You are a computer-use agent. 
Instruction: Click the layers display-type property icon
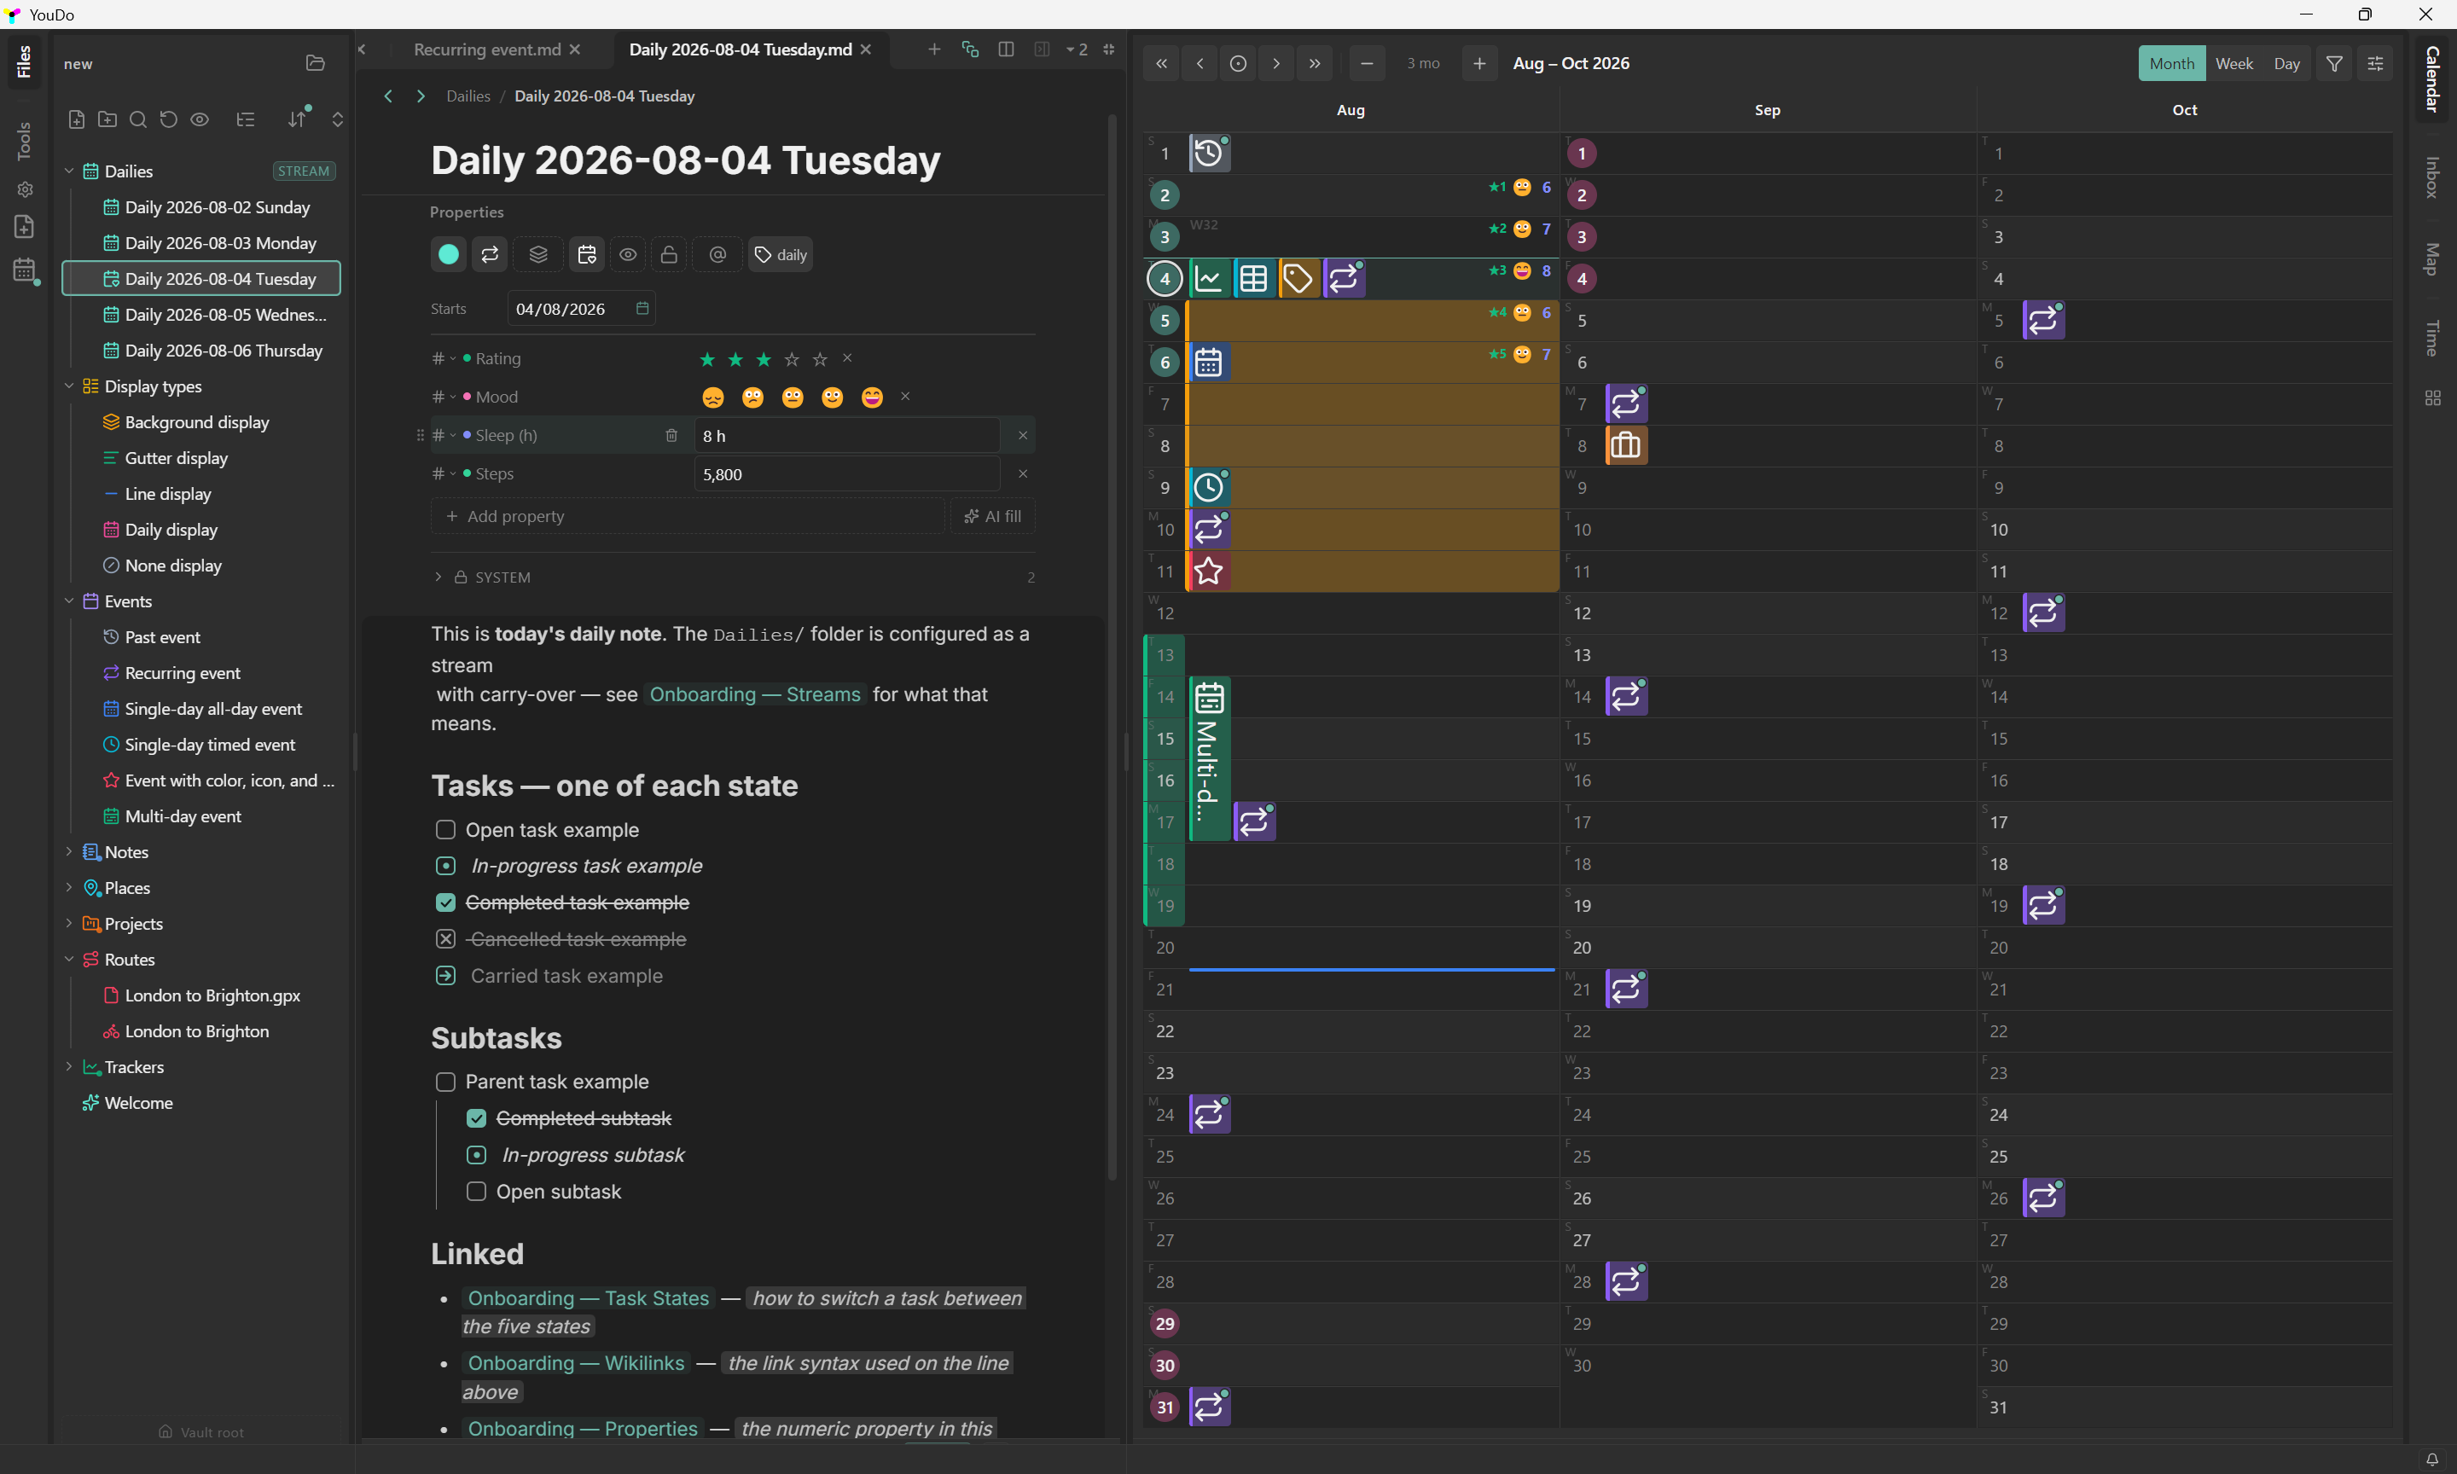(538, 254)
